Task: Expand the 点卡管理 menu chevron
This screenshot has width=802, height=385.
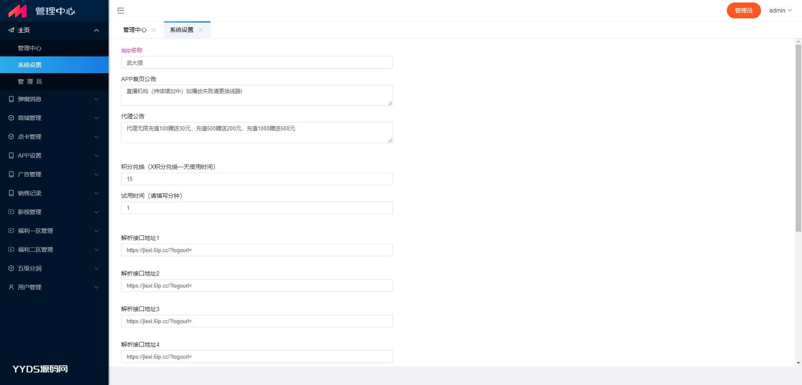Action: tap(96, 137)
